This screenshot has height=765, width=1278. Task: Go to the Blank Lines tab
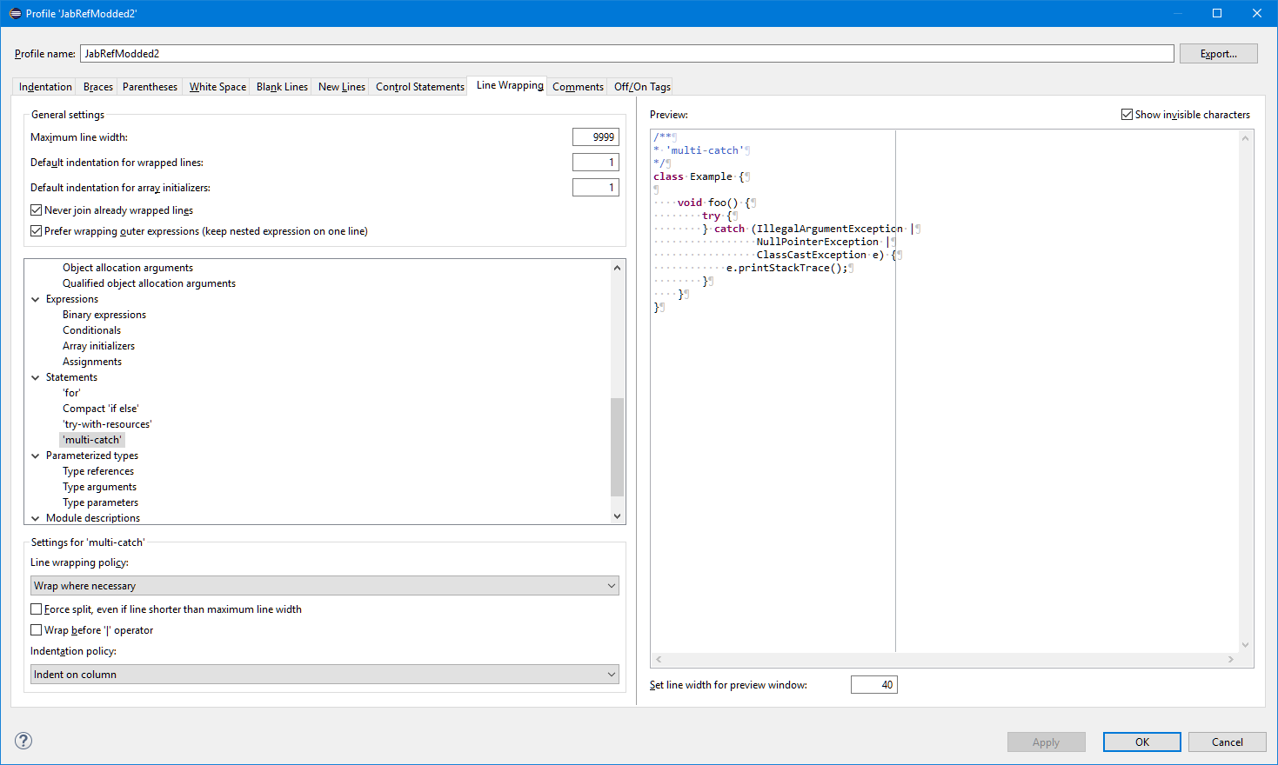(282, 87)
